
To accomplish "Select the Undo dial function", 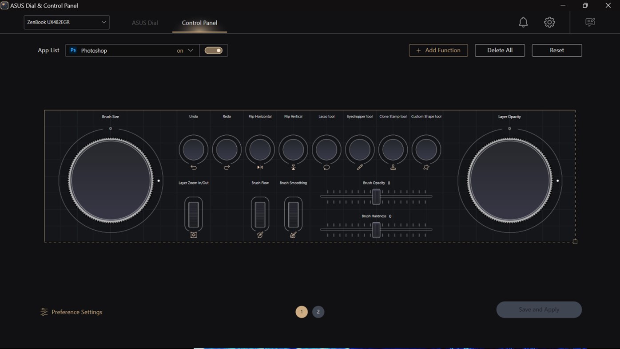I will point(193,149).
